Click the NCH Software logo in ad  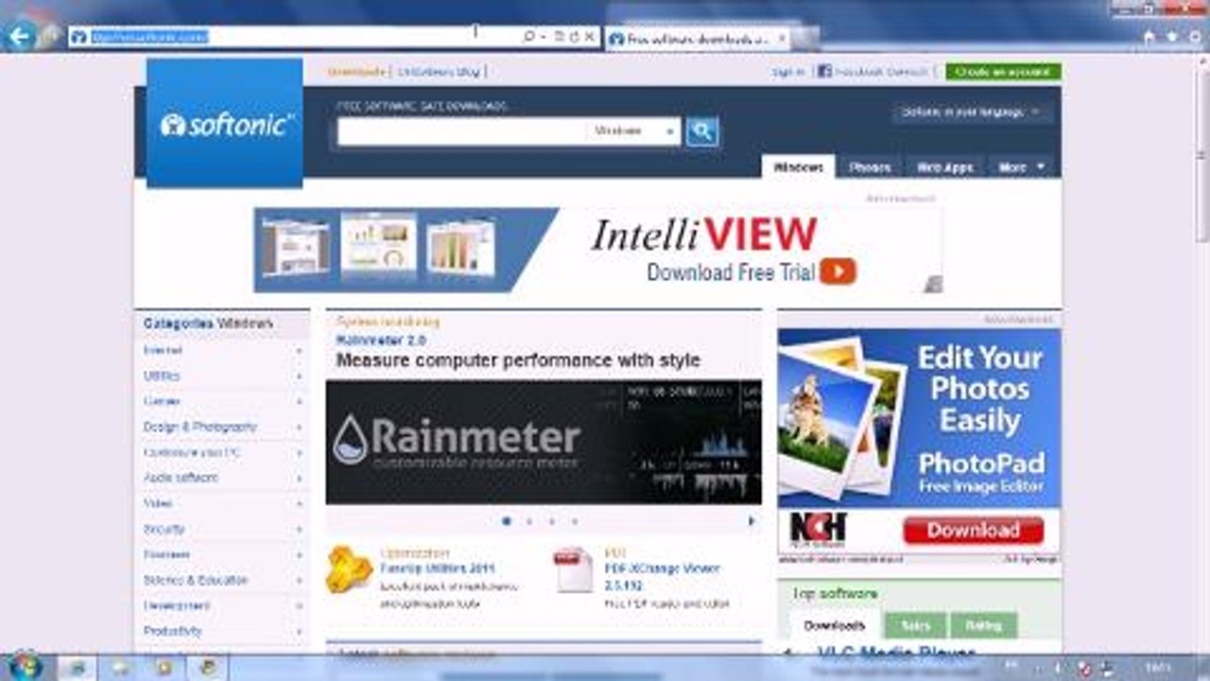coord(818,530)
